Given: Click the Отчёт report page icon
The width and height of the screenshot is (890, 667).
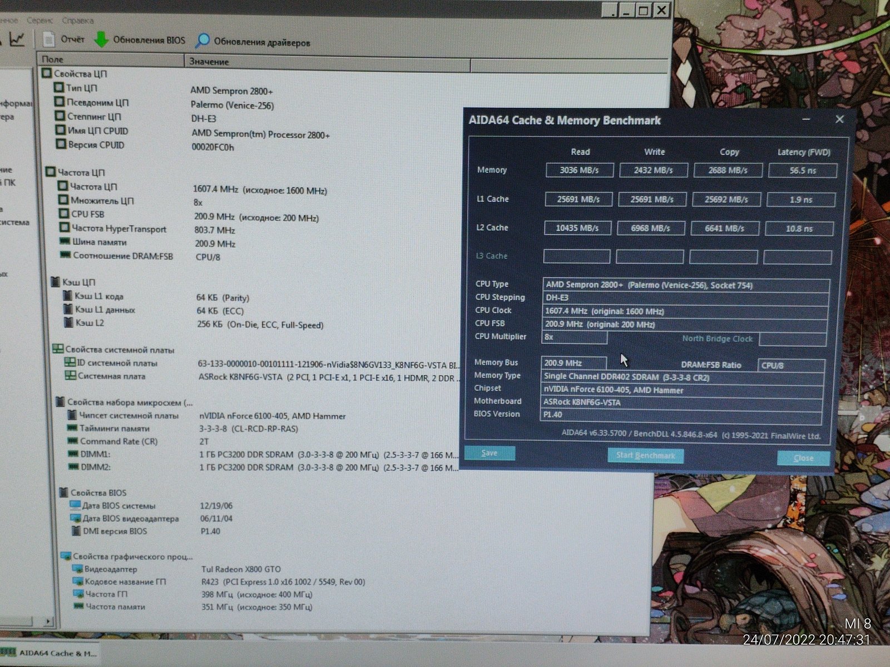Looking at the screenshot, I should 49,39.
